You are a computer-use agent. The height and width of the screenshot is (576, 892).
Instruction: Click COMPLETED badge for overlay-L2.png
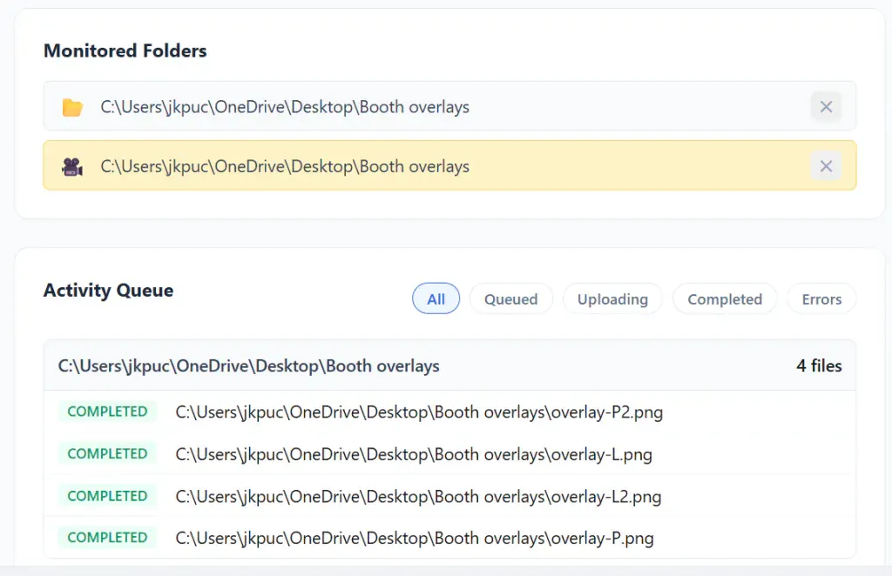pyautogui.click(x=107, y=496)
